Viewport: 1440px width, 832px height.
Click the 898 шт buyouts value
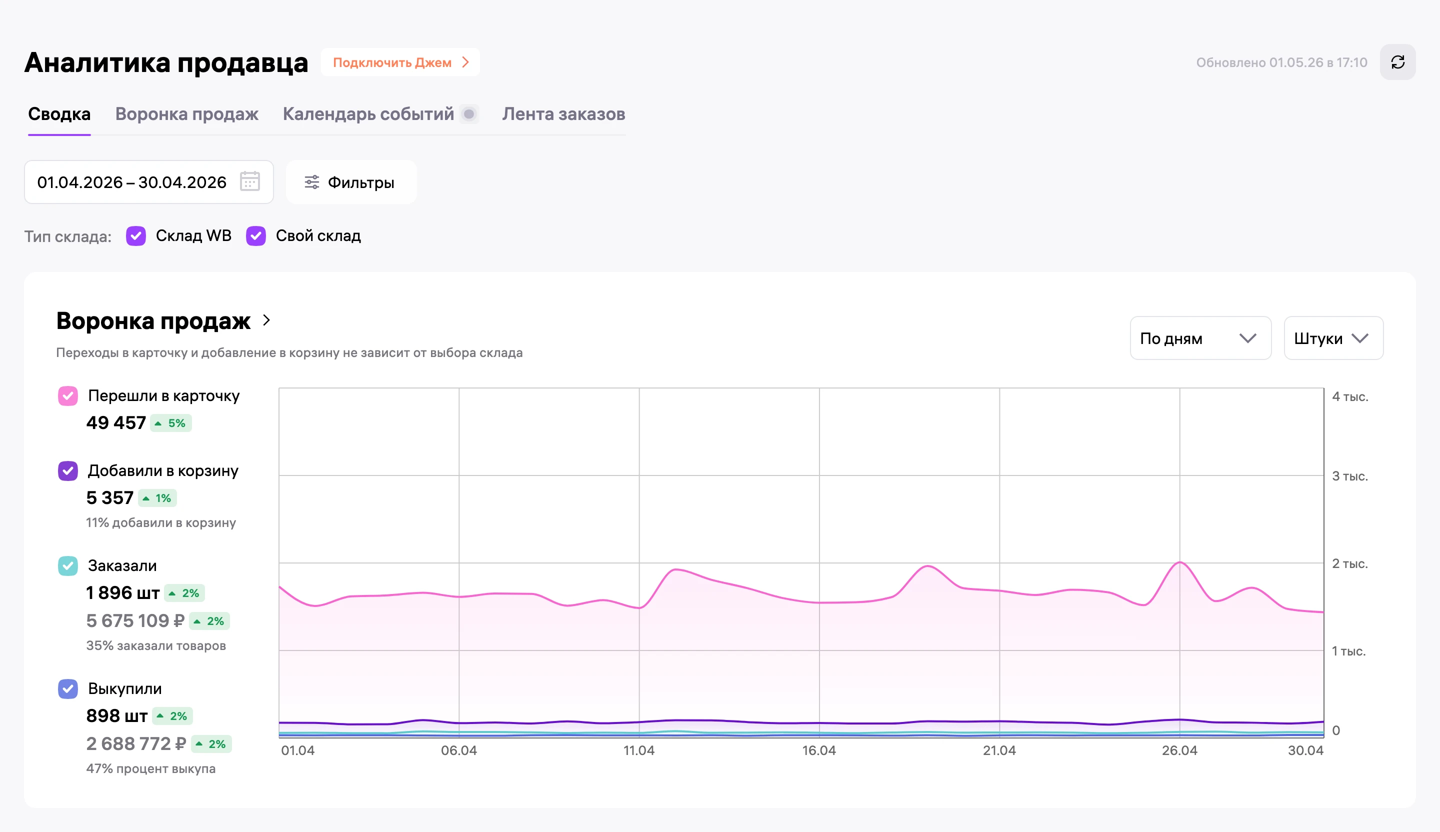coord(116,715)
